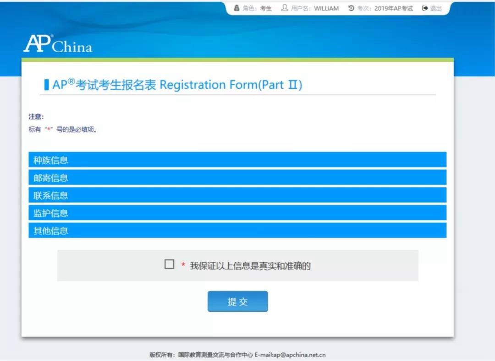Click the exam session history icon beside 考次

(x=351, y=8)
